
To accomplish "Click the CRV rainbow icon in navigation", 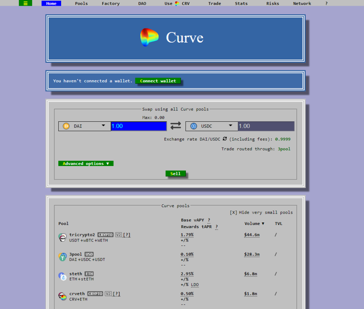I will click(177, 4).
